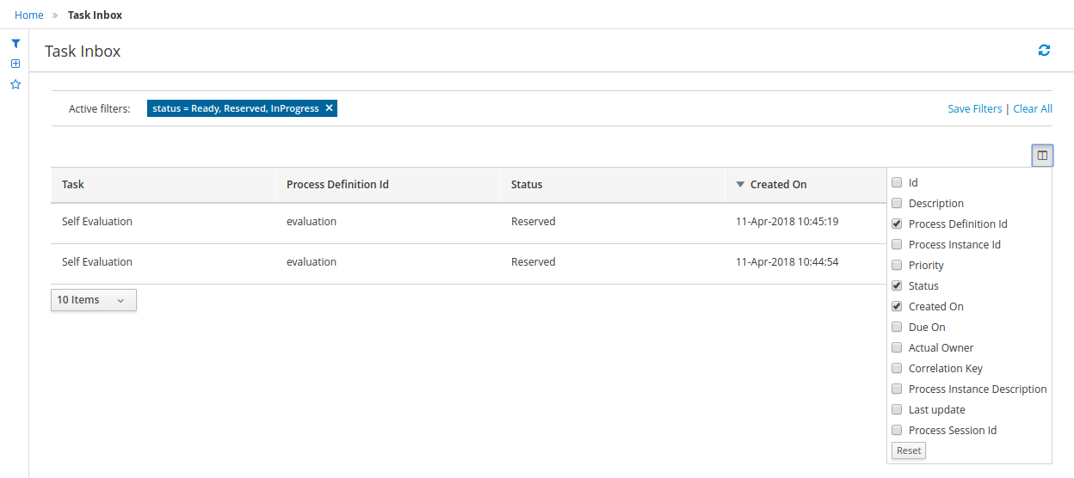Open the 10 Items page size dropdown

(93, 300)
